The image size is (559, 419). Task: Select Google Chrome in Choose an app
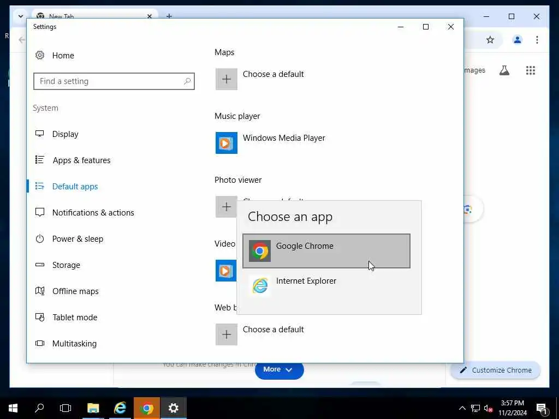point(326,251)
